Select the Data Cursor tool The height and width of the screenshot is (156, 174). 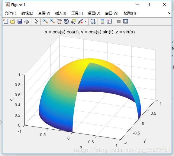[73, 21]
